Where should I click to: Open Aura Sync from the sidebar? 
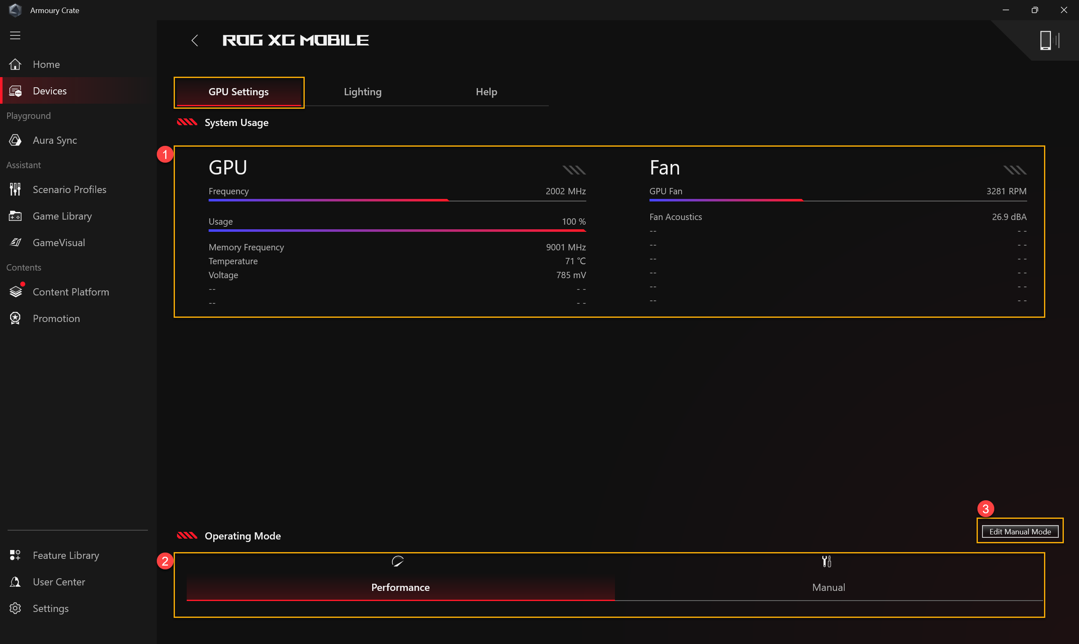click(x=55, y=140)
